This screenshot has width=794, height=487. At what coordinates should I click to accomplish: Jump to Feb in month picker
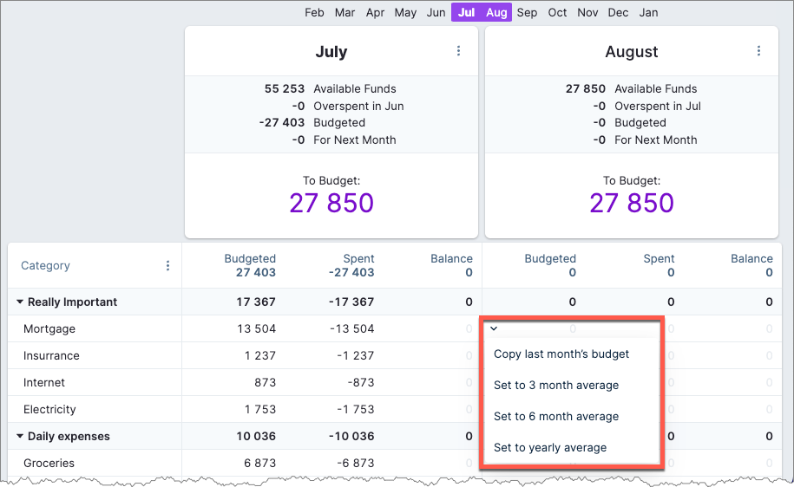pos(314,12)
